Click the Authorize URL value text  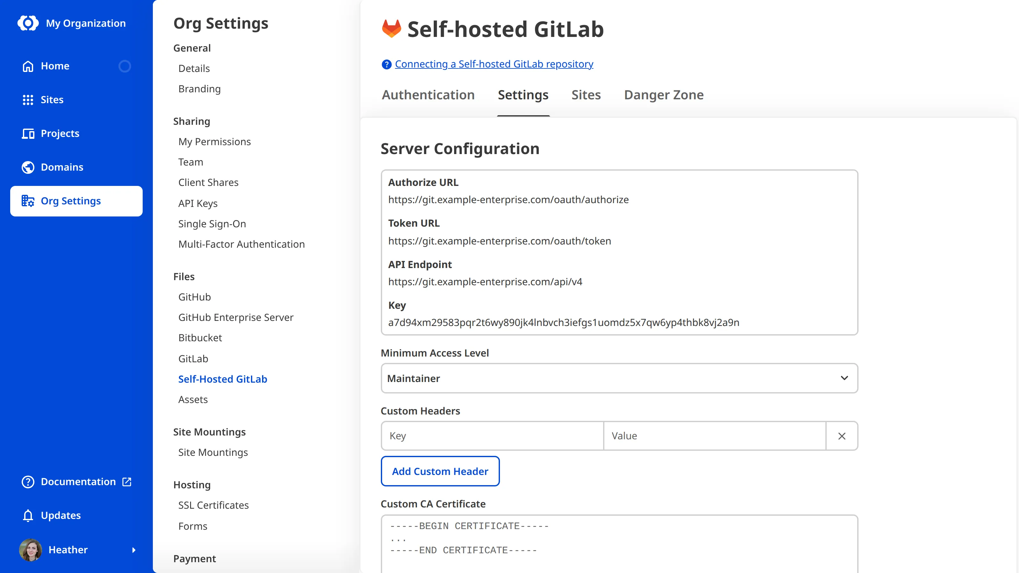pos(508,200)
